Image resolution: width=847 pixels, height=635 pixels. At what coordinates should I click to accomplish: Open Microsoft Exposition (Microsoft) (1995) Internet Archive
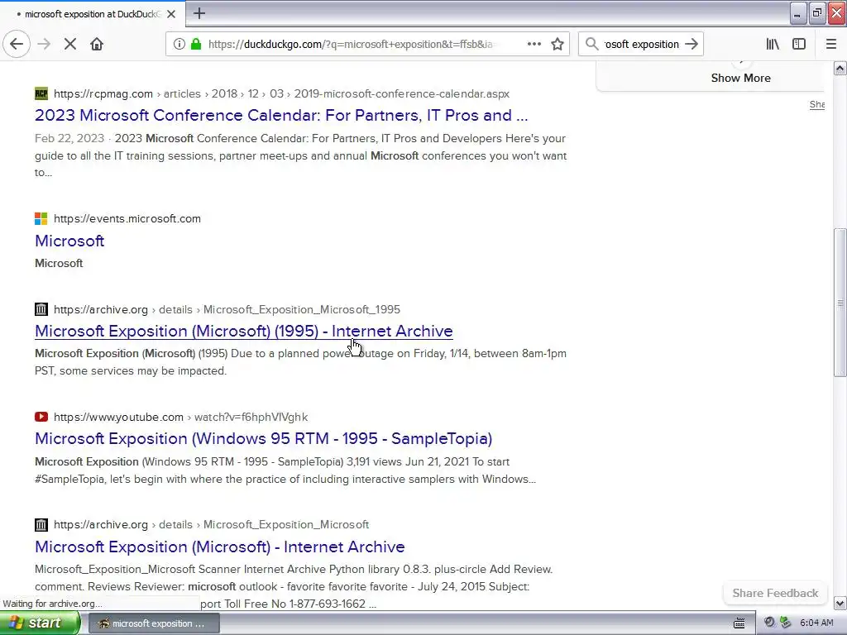244,331
